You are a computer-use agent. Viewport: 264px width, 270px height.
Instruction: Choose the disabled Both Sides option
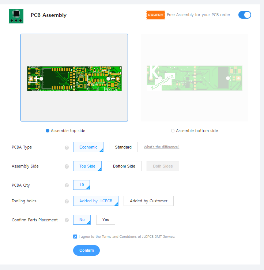point(163,166)
